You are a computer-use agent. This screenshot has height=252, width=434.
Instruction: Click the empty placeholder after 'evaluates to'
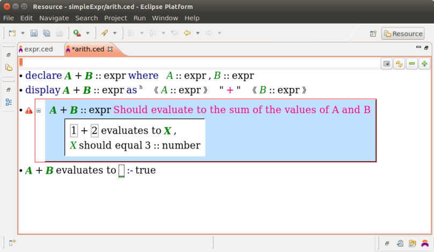coord(121,171)
